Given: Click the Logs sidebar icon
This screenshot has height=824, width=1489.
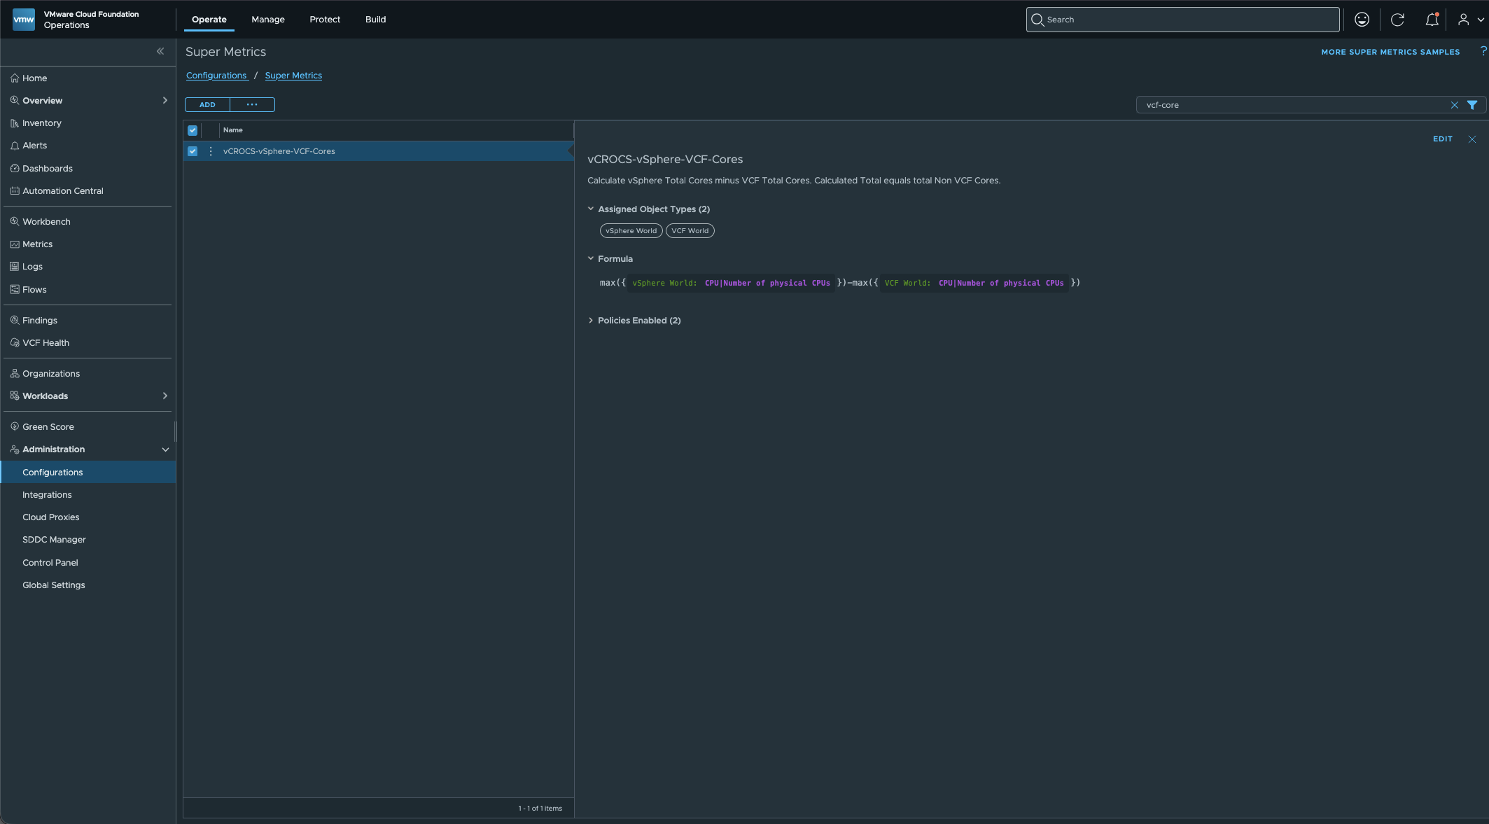Looking at the screenshot, I should click(15, 267).
